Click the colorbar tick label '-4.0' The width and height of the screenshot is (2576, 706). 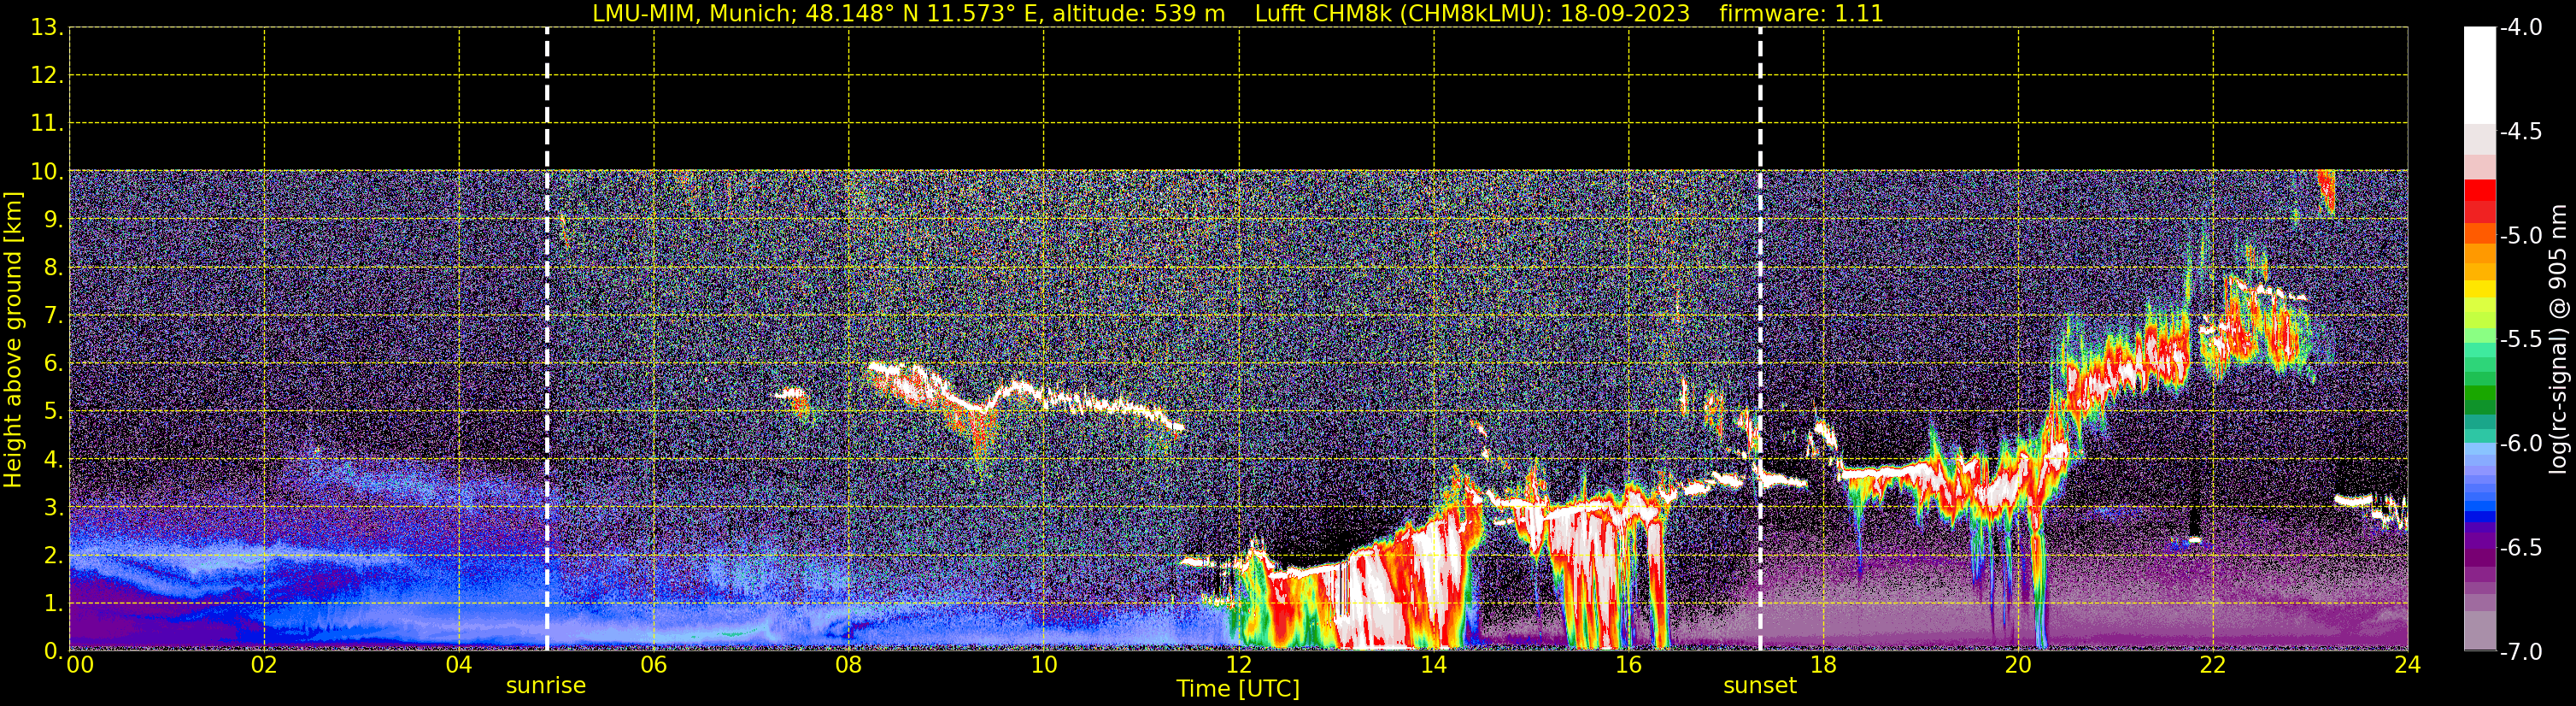point(2521,28)
